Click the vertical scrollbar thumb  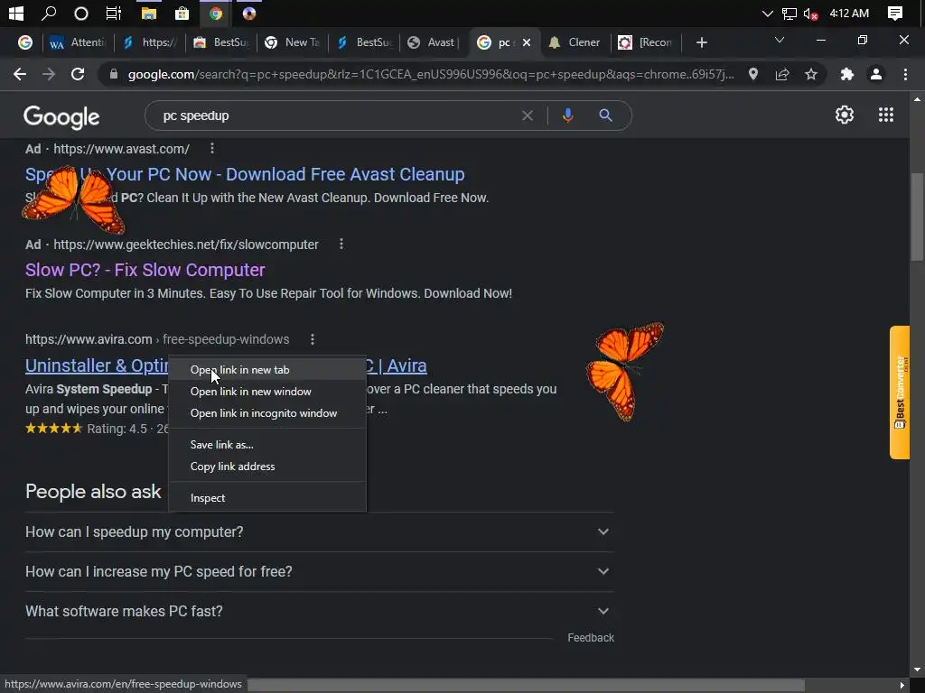(x=917, y=217)
